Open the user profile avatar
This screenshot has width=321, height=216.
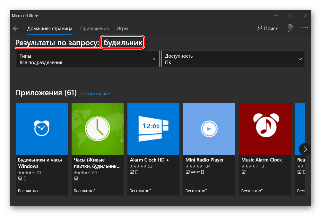[x=290, y=29]
